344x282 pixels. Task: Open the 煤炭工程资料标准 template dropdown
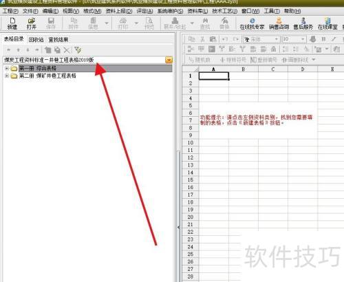click(169, 60)
